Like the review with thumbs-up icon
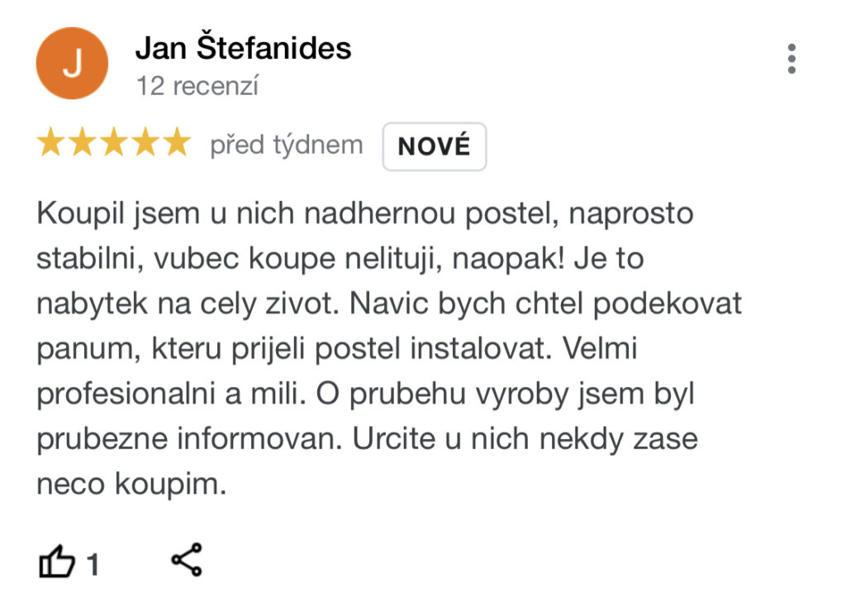 point(56,562)
